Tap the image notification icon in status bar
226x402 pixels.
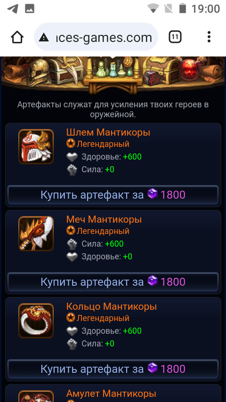30,9
